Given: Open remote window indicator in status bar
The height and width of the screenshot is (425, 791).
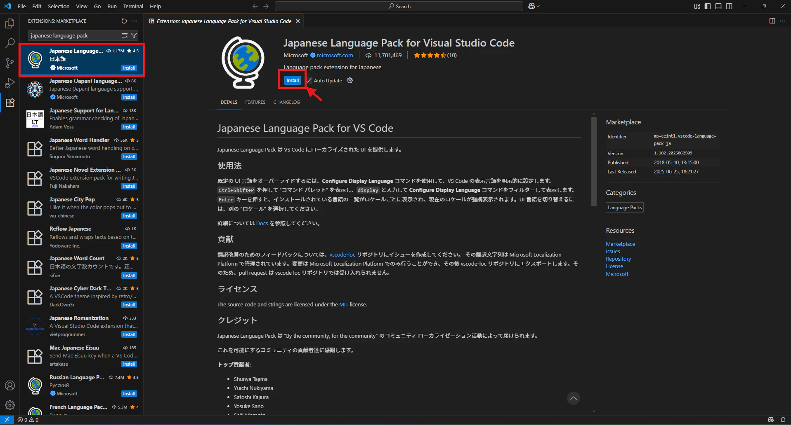Looking at the screenshot, I should click(7, 420).
